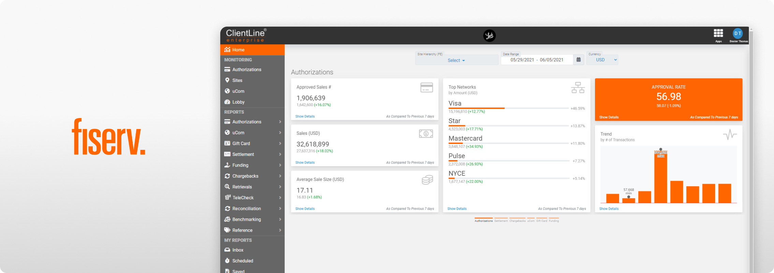Image resolution: width=774 pixels, height=273 pixels.
Task: Click the tallest max bar in Trend chart
Action: (x=660, y=177)
